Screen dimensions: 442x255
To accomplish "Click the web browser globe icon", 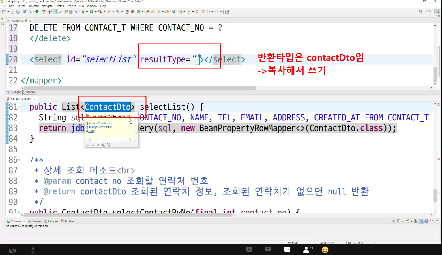I will coord(174,12).
